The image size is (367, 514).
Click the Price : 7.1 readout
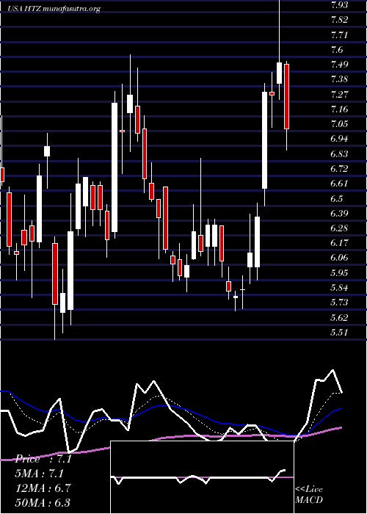pyautogui.click(x=43, y=459)
